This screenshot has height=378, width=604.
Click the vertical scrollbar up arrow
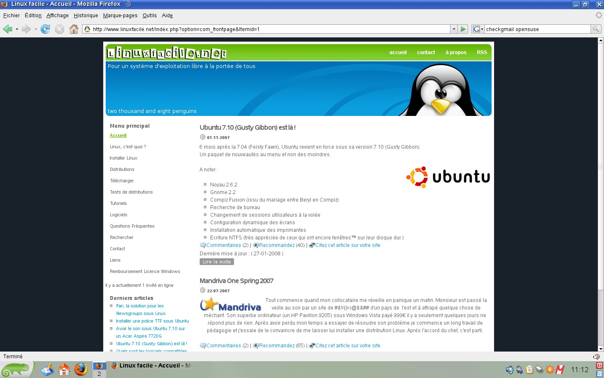[601, 41]
